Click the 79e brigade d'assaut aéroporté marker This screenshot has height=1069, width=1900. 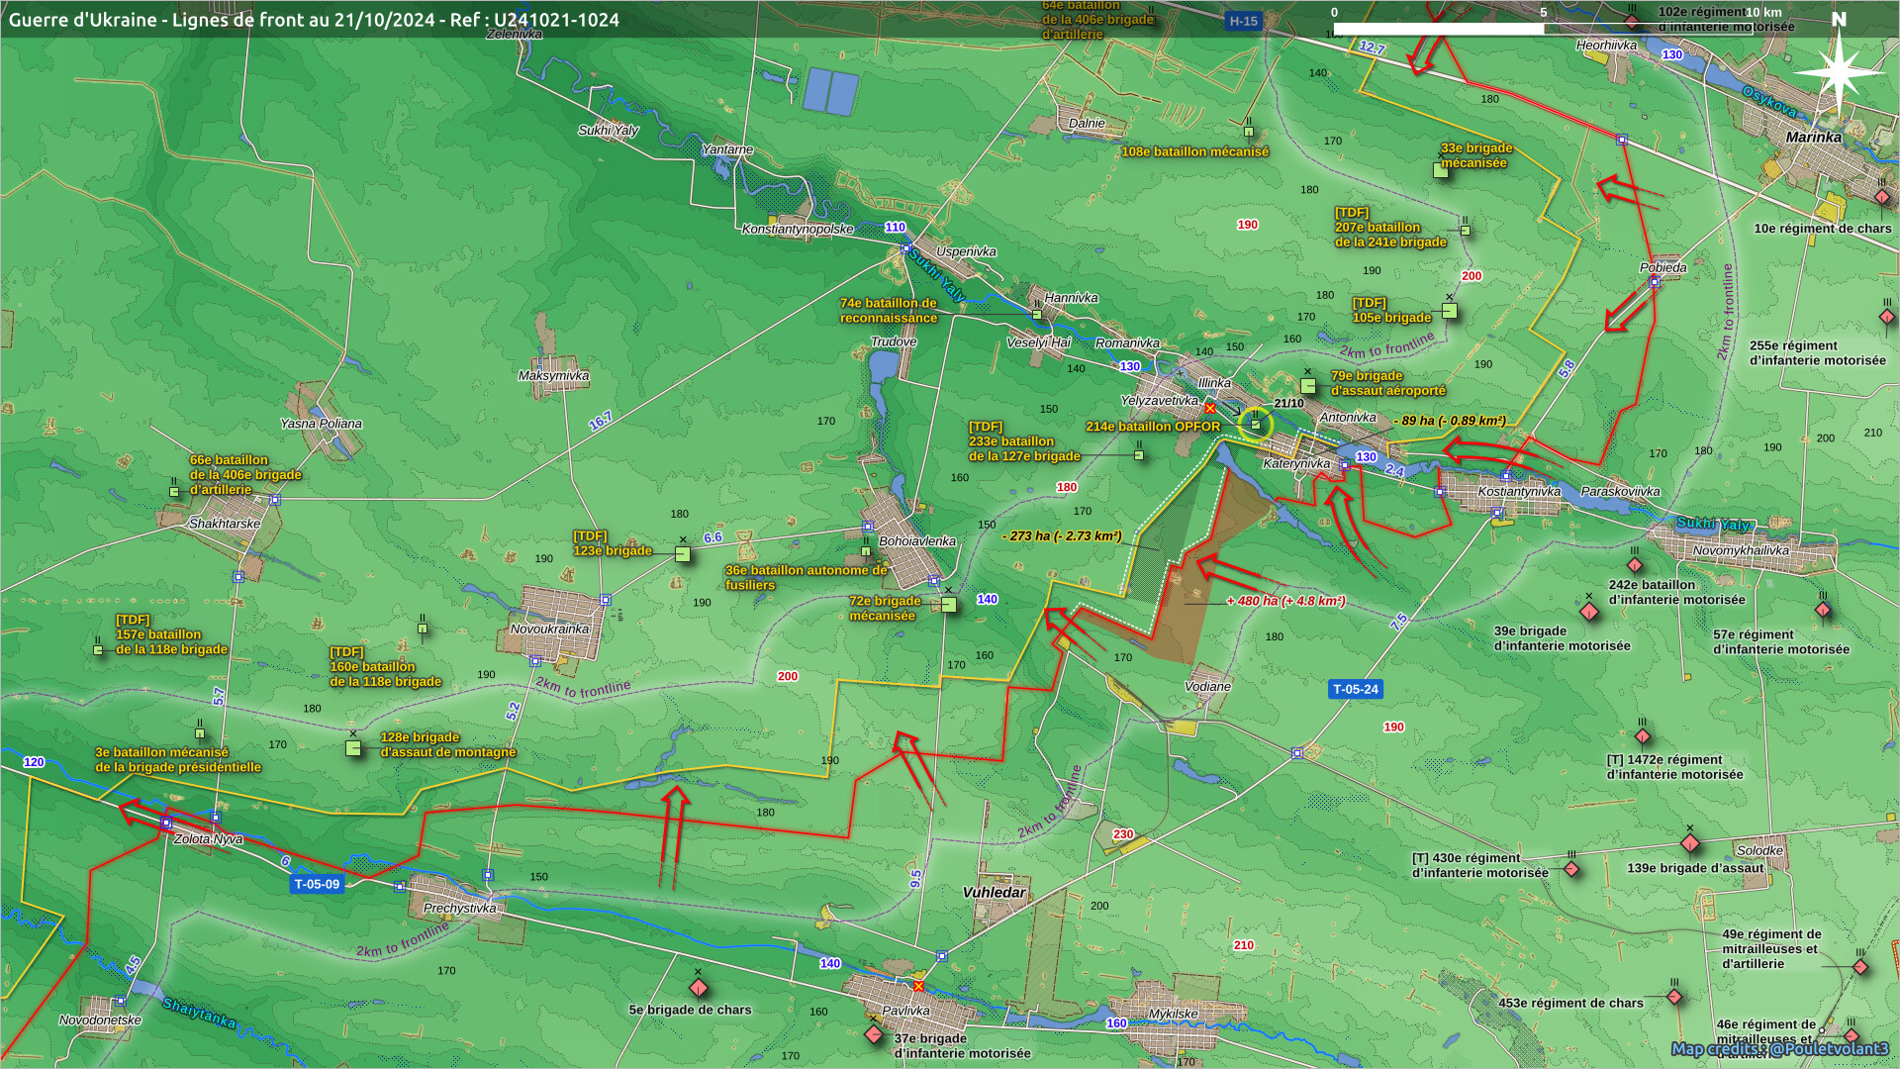coord(1308,386)
